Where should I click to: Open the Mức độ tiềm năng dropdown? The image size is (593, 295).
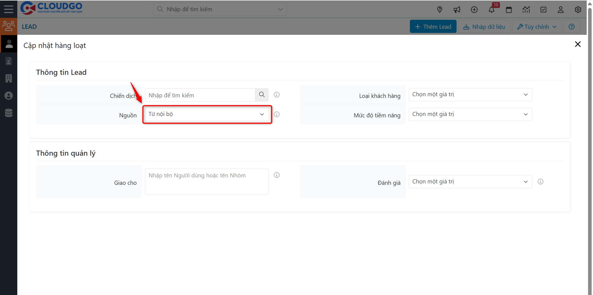(470, 114)
